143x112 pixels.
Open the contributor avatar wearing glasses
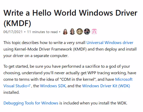click(72, 32)
